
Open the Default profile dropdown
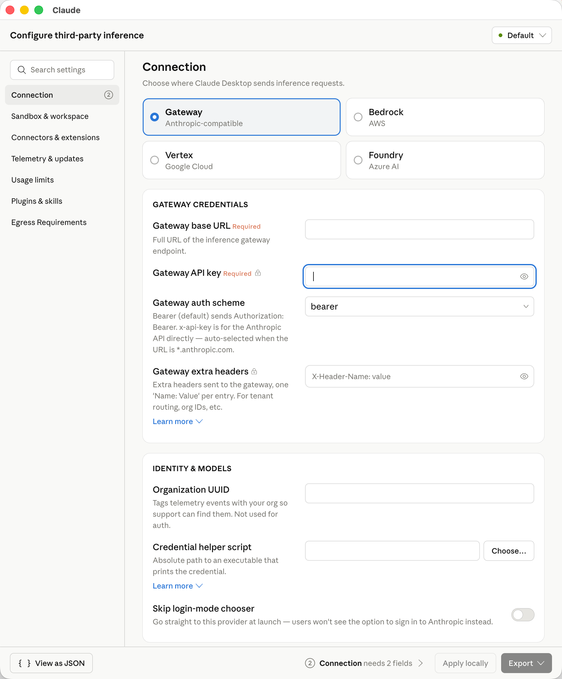[521, 35]
